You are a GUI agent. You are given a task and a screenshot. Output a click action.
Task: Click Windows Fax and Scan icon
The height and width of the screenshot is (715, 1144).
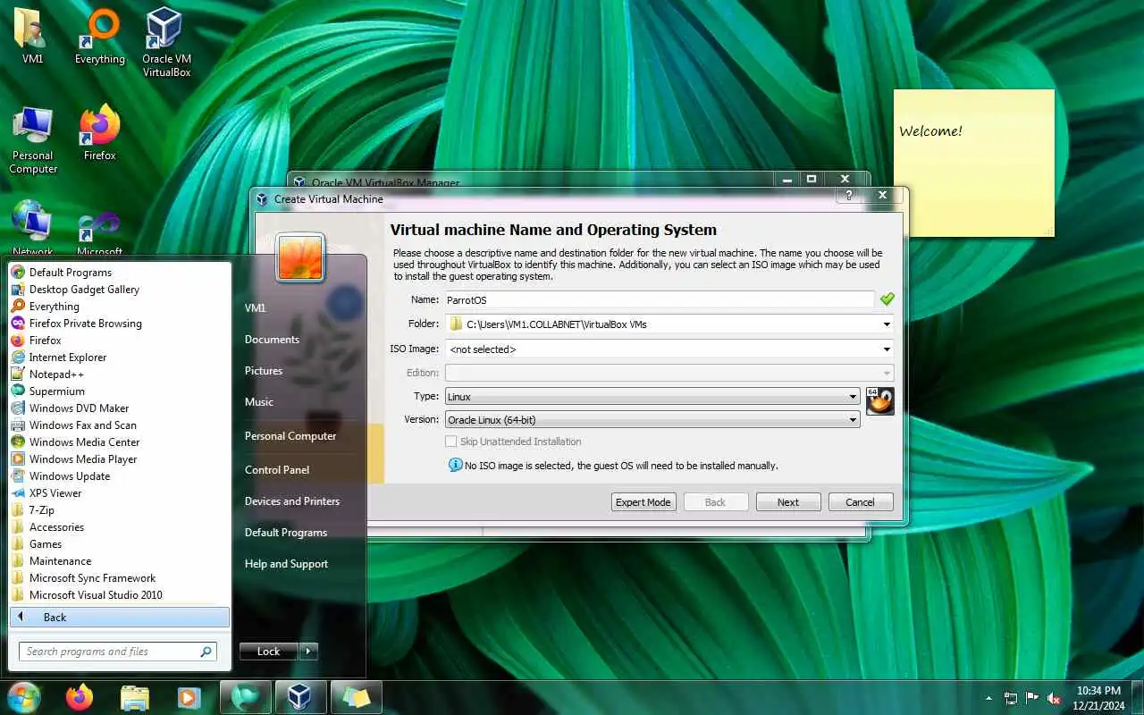(17, 425)
